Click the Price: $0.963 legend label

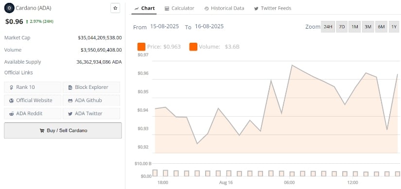pos(164,47)
